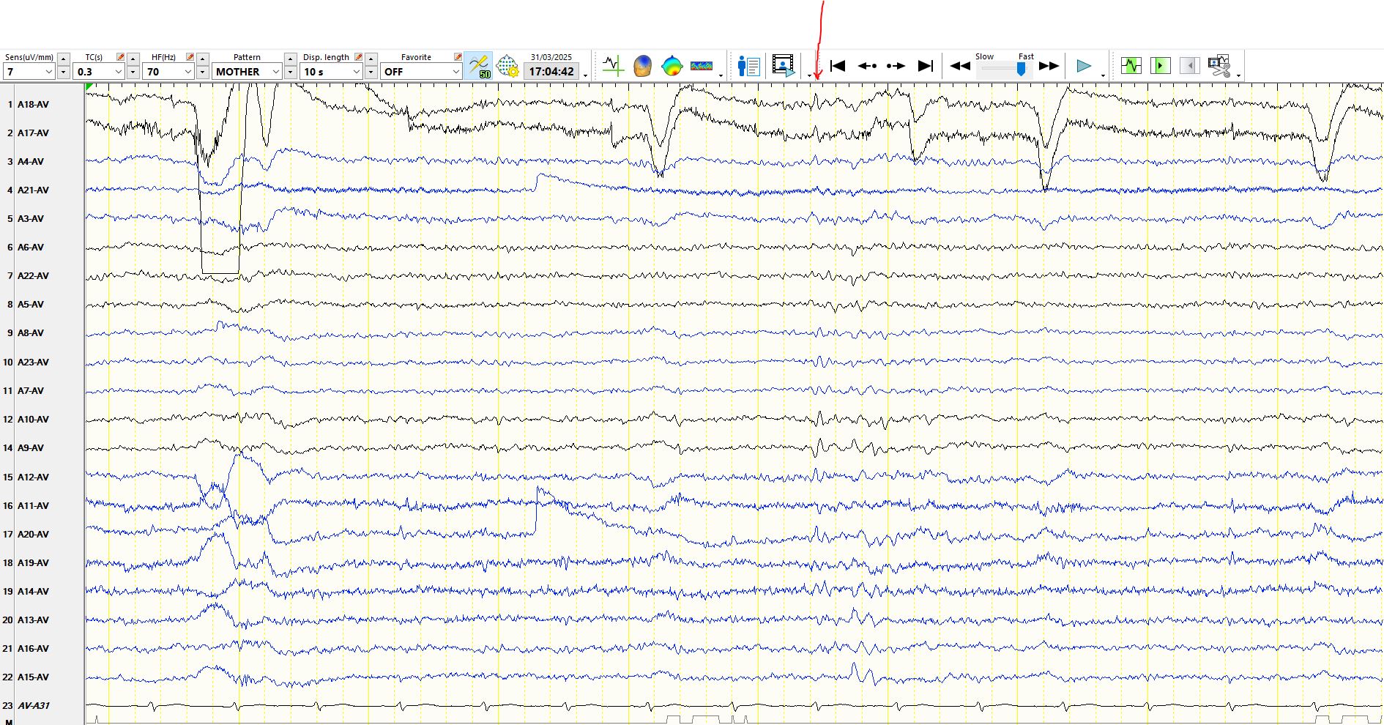Image resolution: width=1384 pixels, height=725 pixels.
Task: Toggle the 50 Hz notch filter icon
Action: tap(479, 66)
